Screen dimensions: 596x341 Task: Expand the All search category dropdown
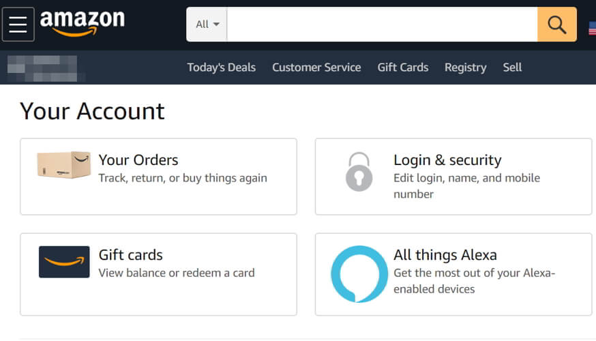[207, 25]
